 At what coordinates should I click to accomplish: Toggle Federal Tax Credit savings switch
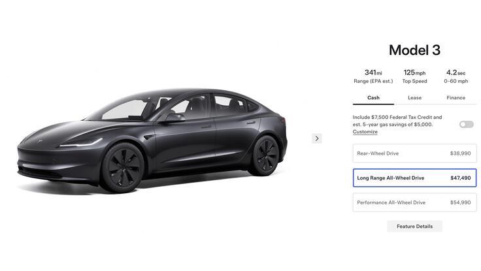[466, 125]
